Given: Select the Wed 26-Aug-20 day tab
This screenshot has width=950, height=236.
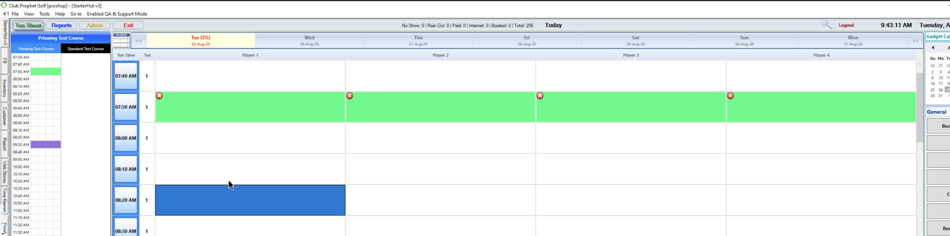Looking at the screenshot, I should click(309, 41).
